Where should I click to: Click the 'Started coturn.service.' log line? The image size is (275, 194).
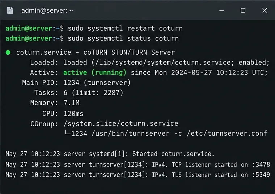tap(173, 154)
